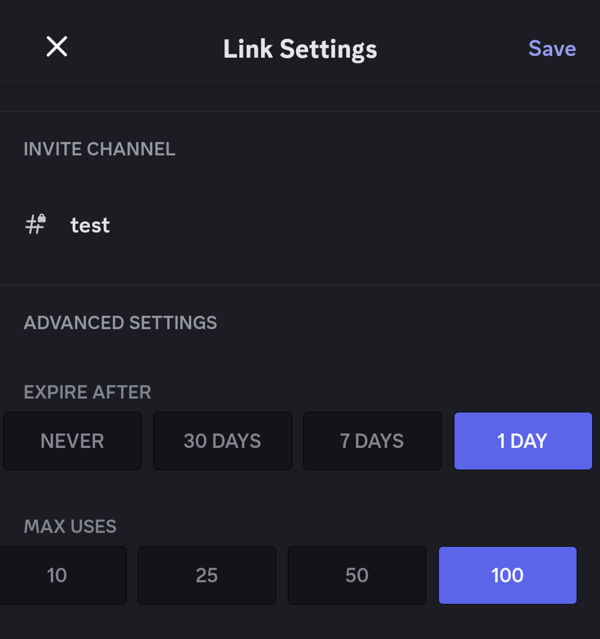Set expiration to NEVER

click(x=72, y=441)
